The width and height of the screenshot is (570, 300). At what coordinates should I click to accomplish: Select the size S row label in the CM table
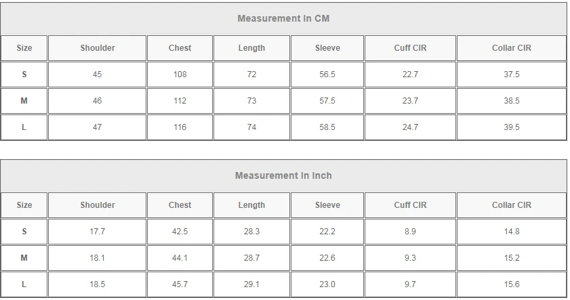[x=24, y=74]
